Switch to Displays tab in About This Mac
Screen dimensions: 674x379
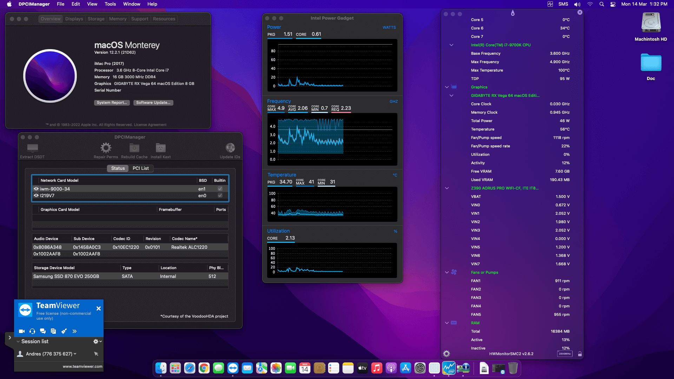[x=74, y=19]
